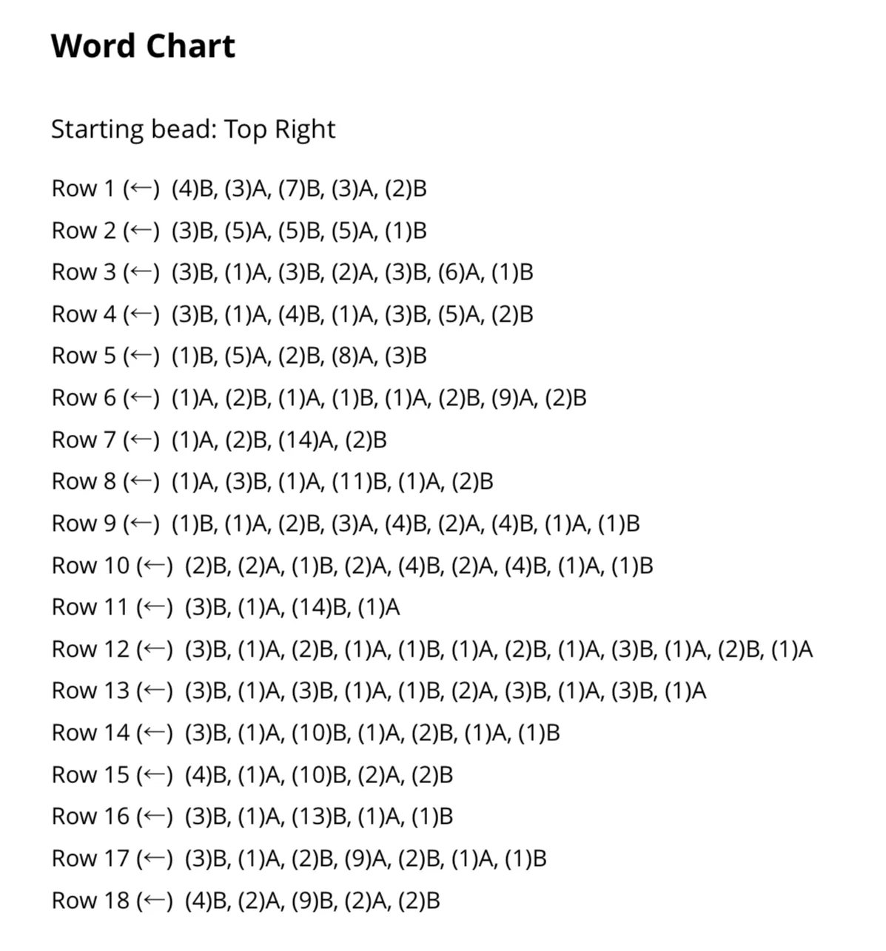Click the Row 3 instruction line

(292, 273)
